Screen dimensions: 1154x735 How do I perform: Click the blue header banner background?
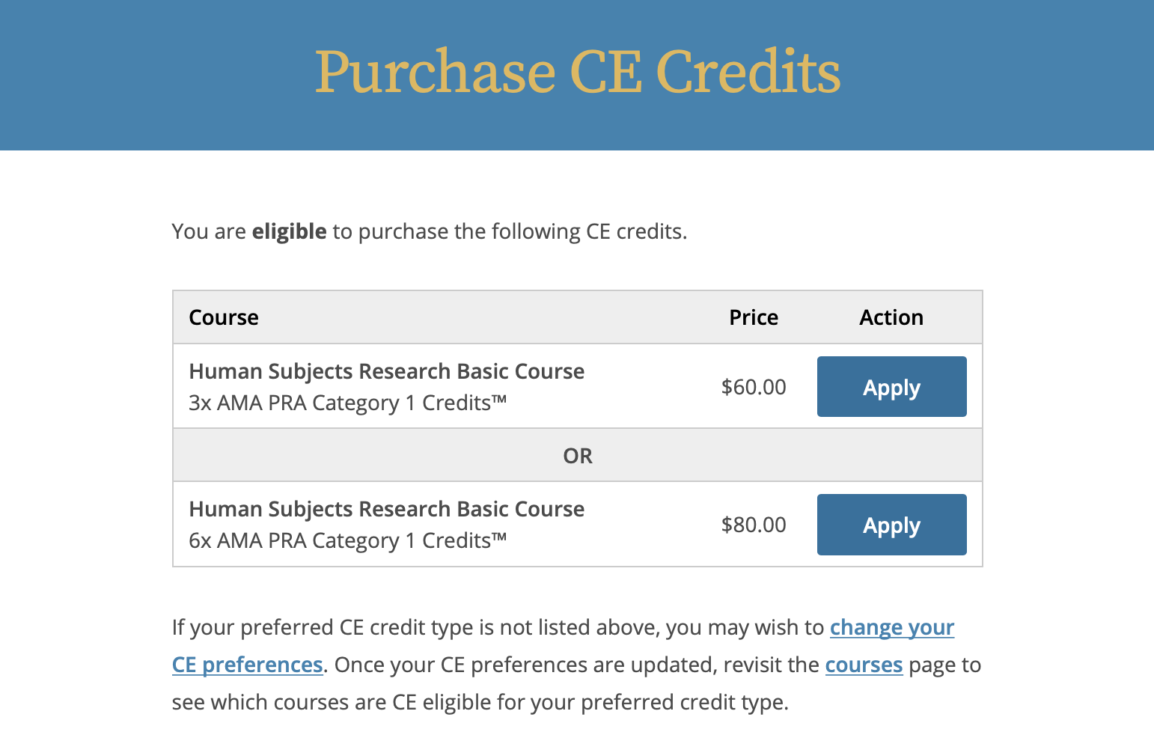[x=150, y=75]
